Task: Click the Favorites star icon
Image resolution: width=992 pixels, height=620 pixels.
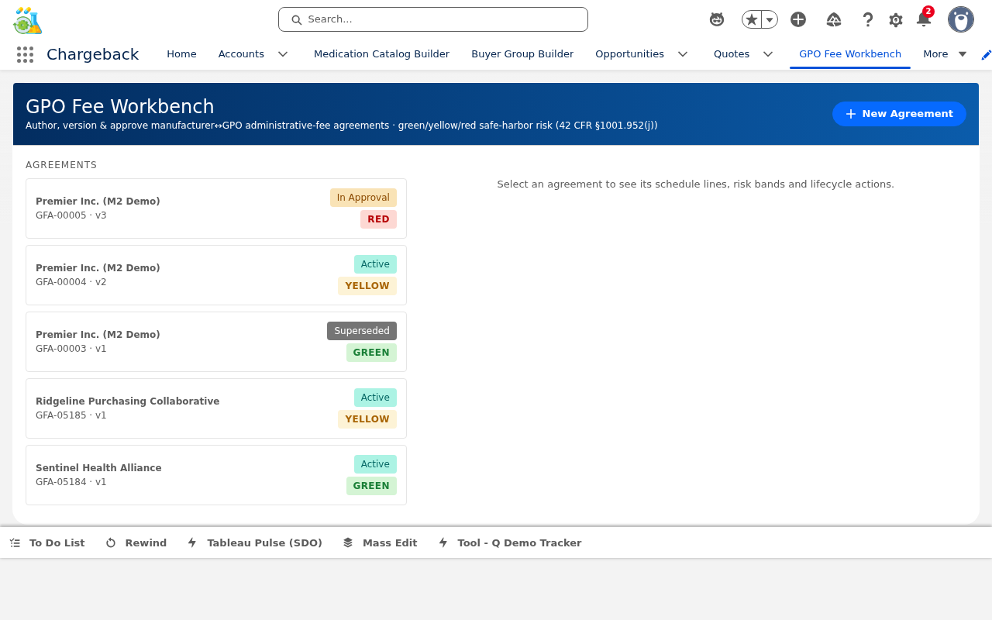Action: click(752, 19)
